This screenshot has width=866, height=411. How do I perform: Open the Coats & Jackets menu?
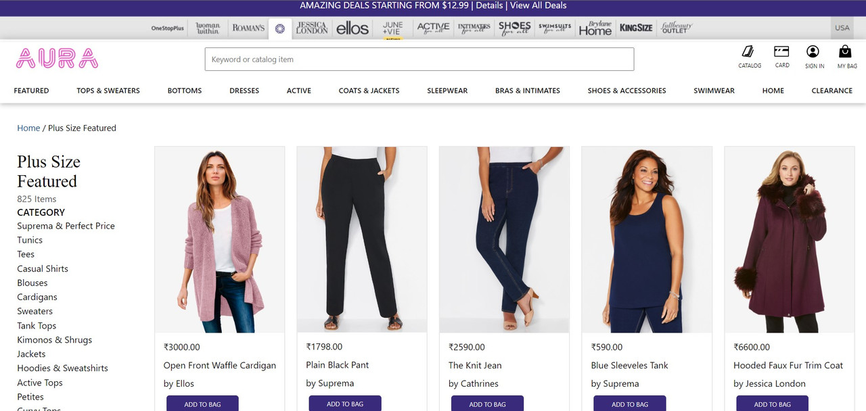(369, 91)
